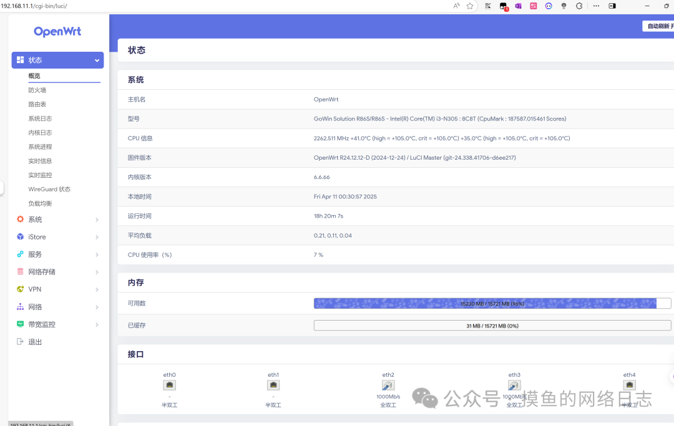
Task: Click the 可用数 memory progress bar
Action: click(x=492, y=304)
